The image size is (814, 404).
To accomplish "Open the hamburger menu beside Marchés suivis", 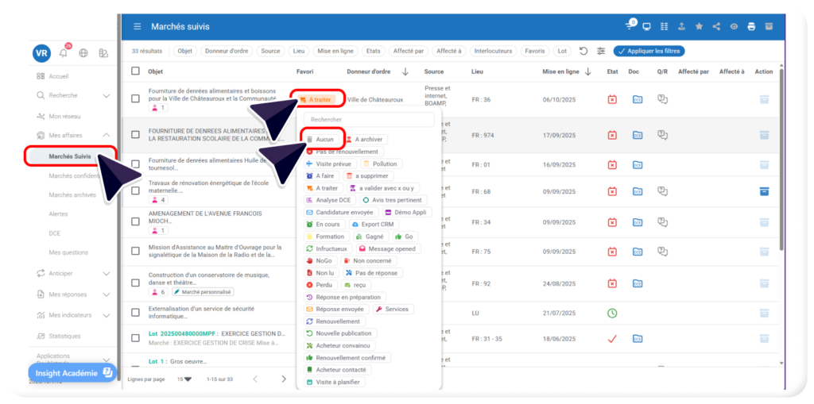I will coord(138,26).
